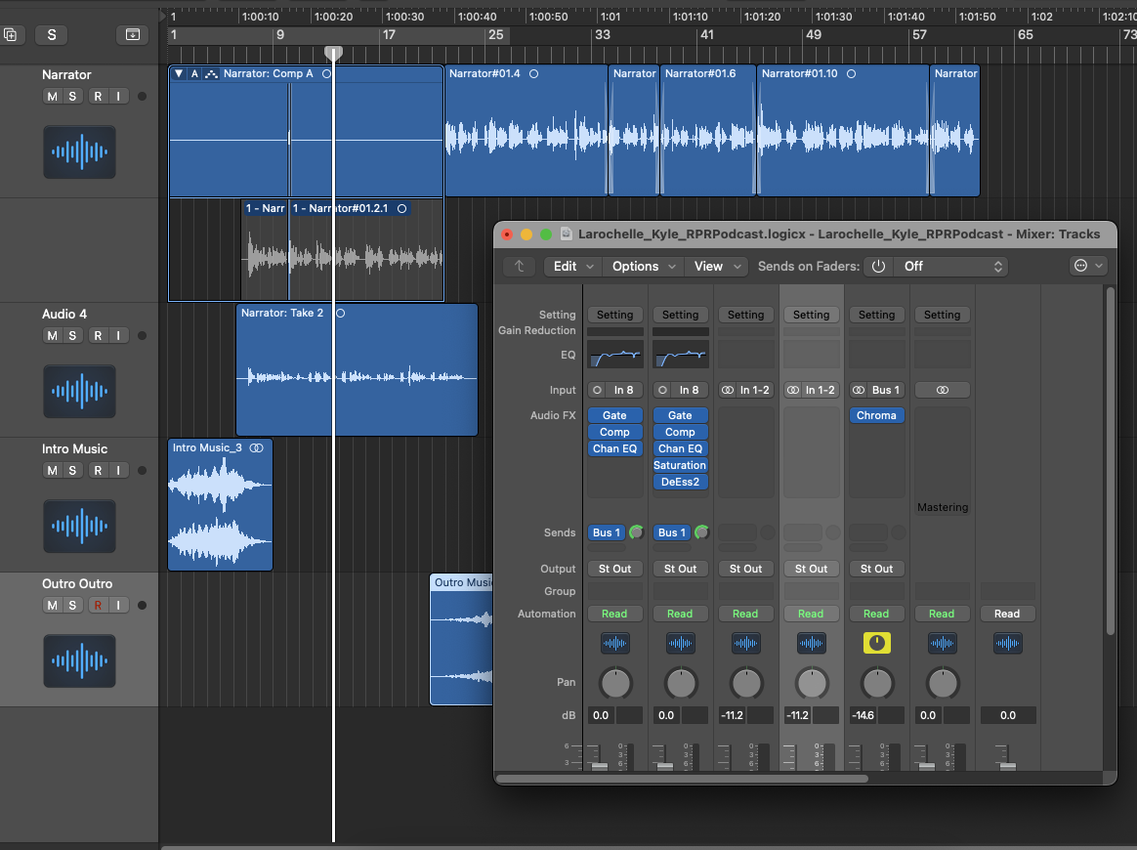The width and height of the screenshot is (1137, 850).
Task: Solo the Outro Outro track
Action: 72,606
